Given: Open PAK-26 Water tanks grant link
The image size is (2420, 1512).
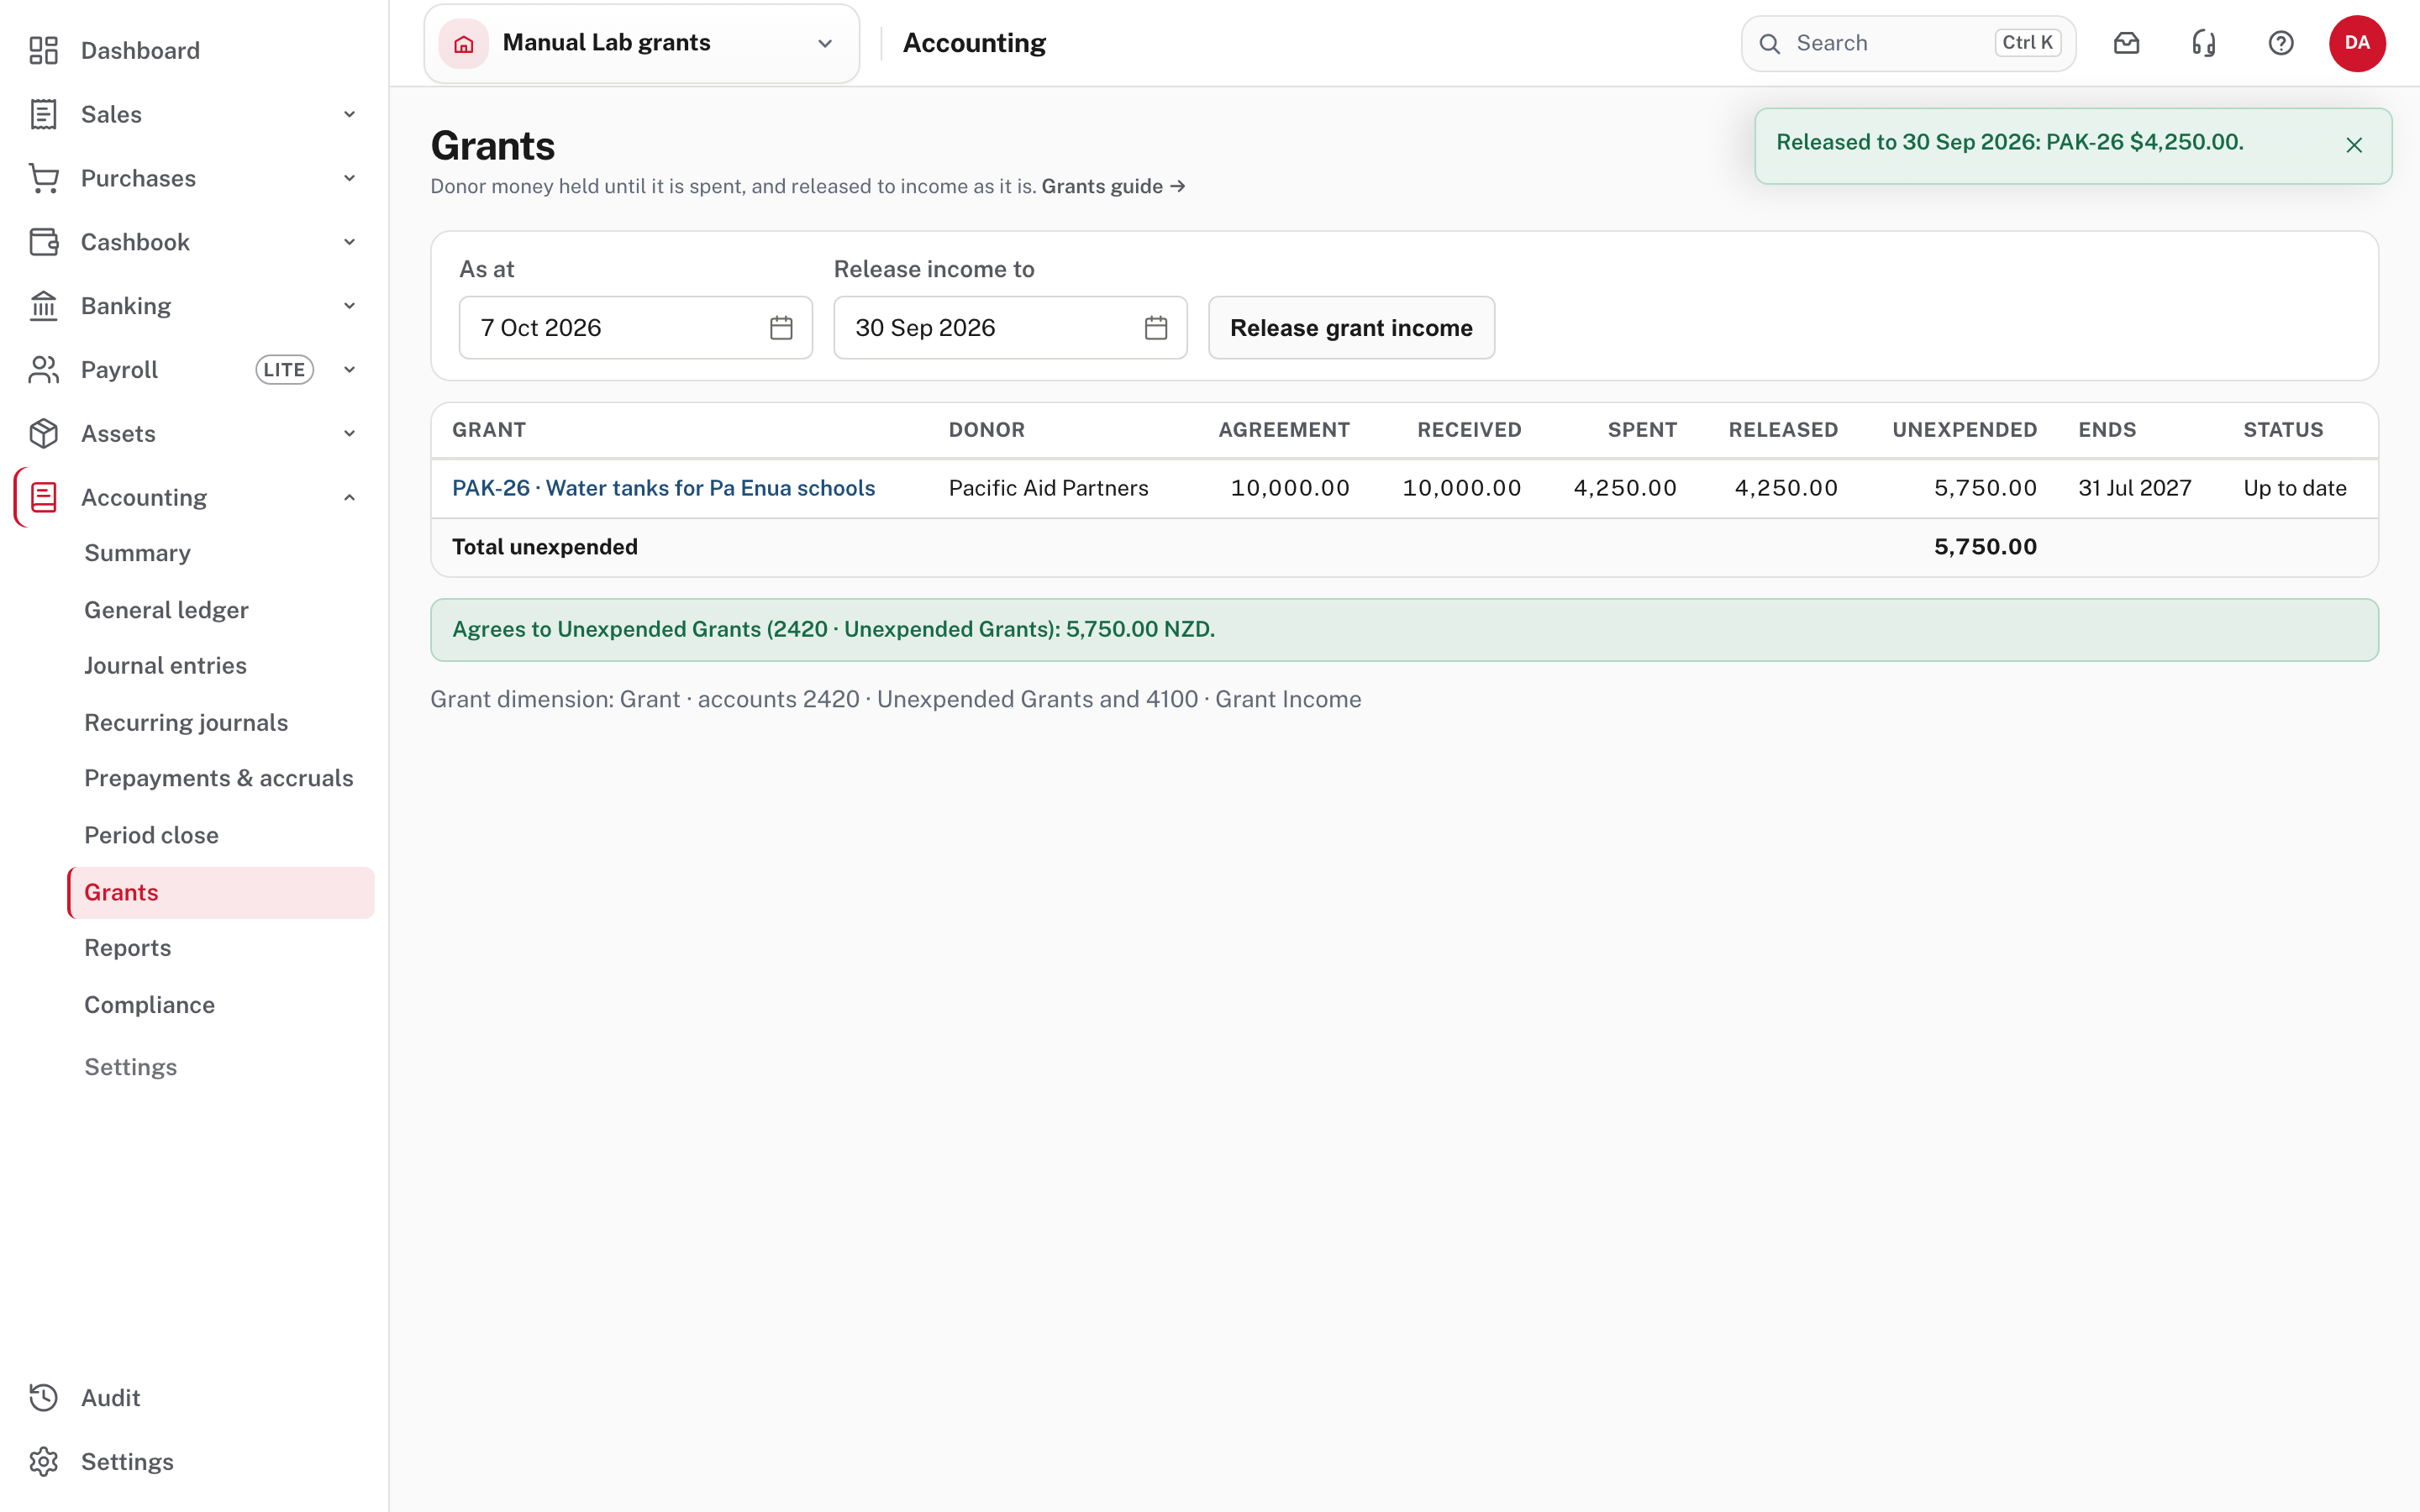Looking at the screenshot, I should click(x=663, y=488).
